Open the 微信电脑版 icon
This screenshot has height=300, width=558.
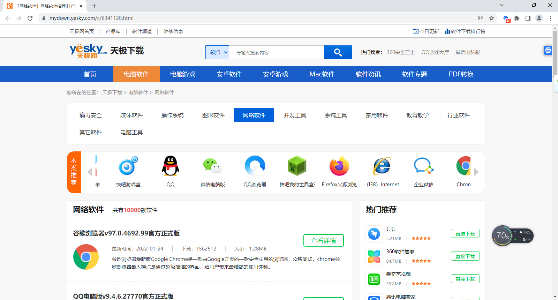pos(213,166)
